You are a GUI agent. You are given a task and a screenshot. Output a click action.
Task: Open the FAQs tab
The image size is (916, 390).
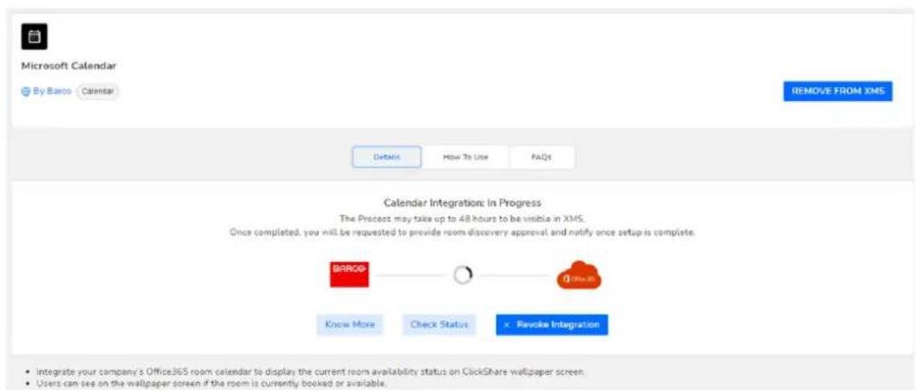(542, 157)
